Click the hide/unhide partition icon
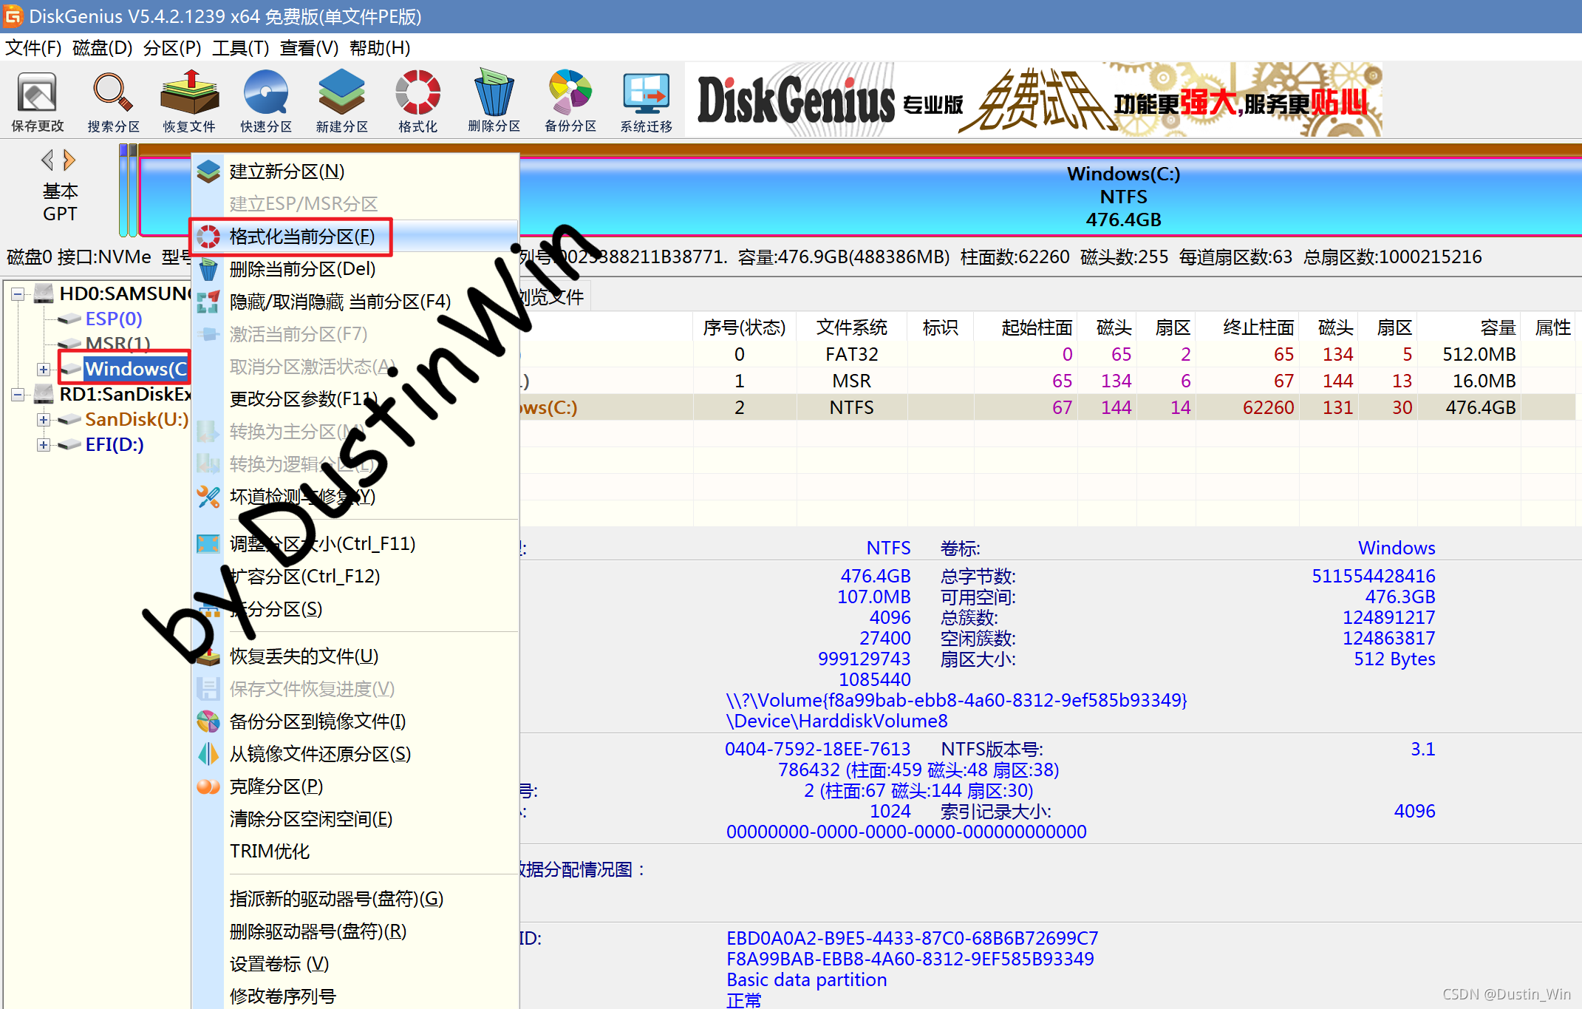This screenshot has height=1009, width=1582. click(x=208, y=302)
